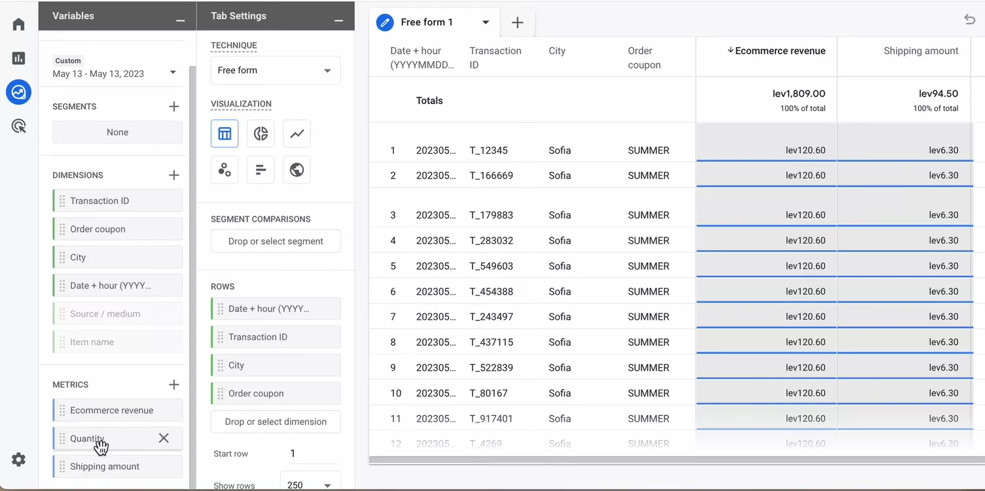Image resolution: width=985 pixels, height=491 pixels.
Task: Select the Order coupon chip in Rows
Action: [x=276, y=393]
